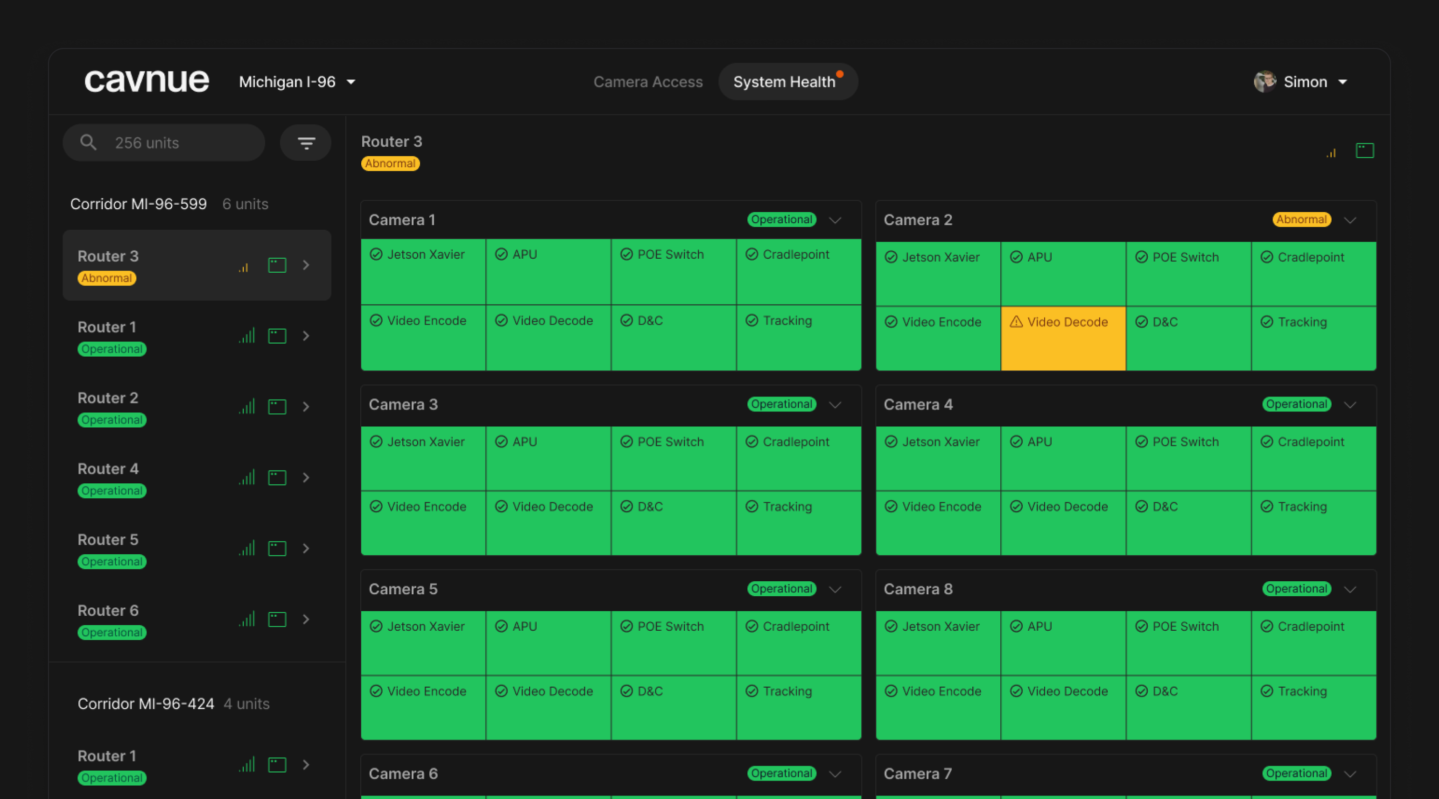Open the Michigan I-96 location dropdown
The image size is (1439, 799).
(297, 81)
